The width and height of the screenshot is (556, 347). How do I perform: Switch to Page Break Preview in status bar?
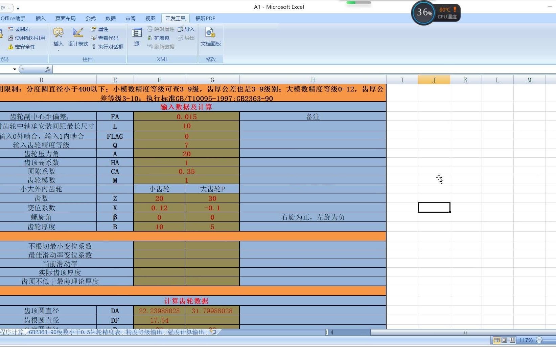point(512,340)
